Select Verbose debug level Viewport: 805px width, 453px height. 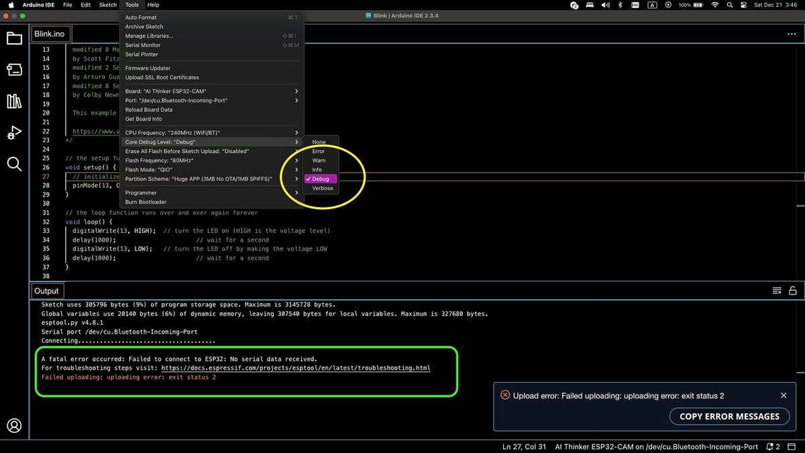(x=321, y=189)
